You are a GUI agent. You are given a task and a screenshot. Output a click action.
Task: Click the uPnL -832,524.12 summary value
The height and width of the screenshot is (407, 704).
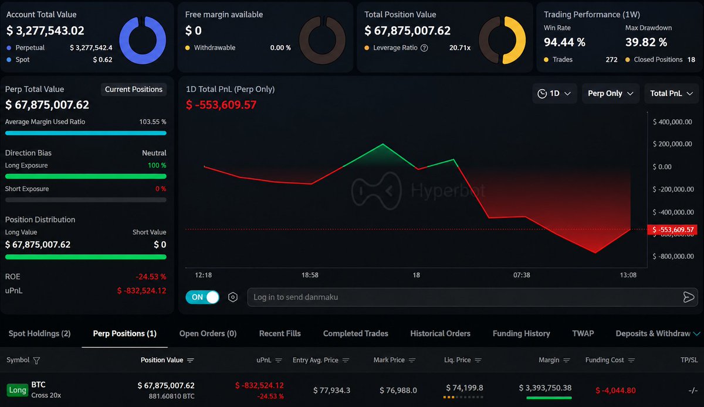click(141, 290)
